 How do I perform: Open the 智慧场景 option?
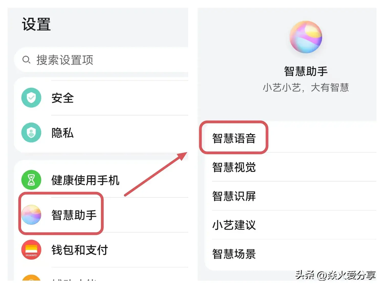(x=234, y=254)
